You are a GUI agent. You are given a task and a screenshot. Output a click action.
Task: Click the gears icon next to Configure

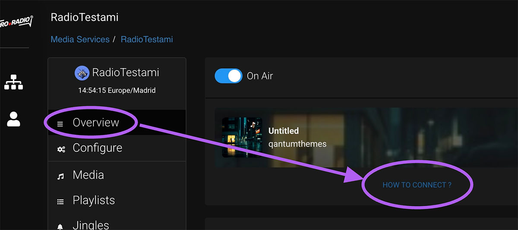61,149
